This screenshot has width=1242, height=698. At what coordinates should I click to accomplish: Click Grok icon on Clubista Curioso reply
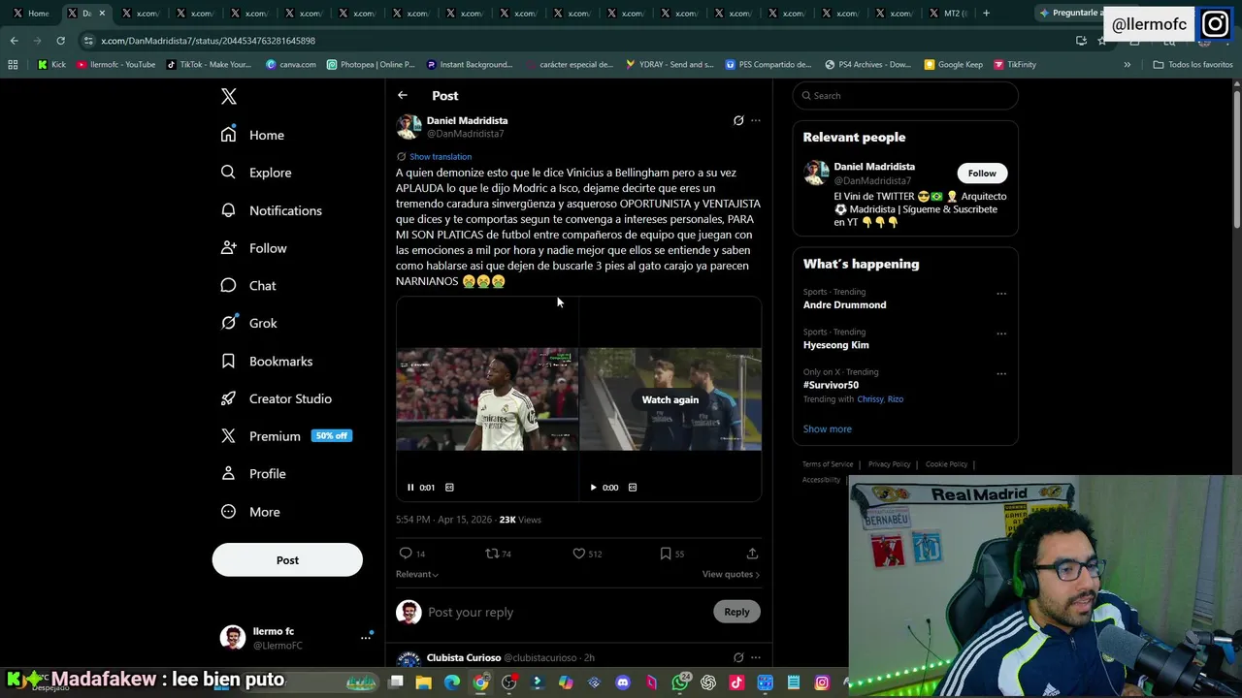point(738,657)
